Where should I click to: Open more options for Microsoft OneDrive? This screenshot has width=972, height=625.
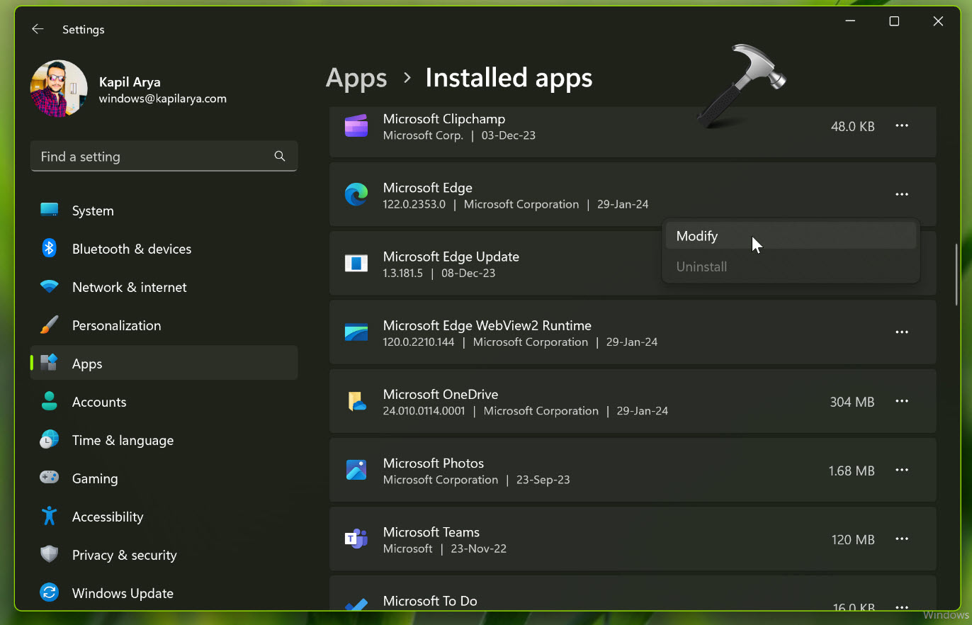[x=901, y=402]
